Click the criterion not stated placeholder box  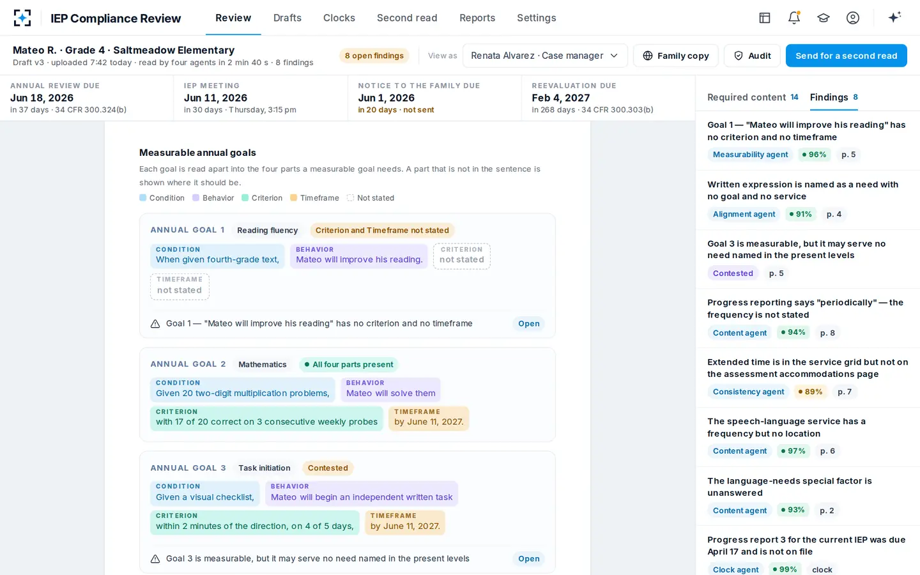coord(462,256)
